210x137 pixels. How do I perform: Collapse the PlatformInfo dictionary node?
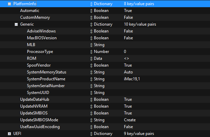click(10, 4)
